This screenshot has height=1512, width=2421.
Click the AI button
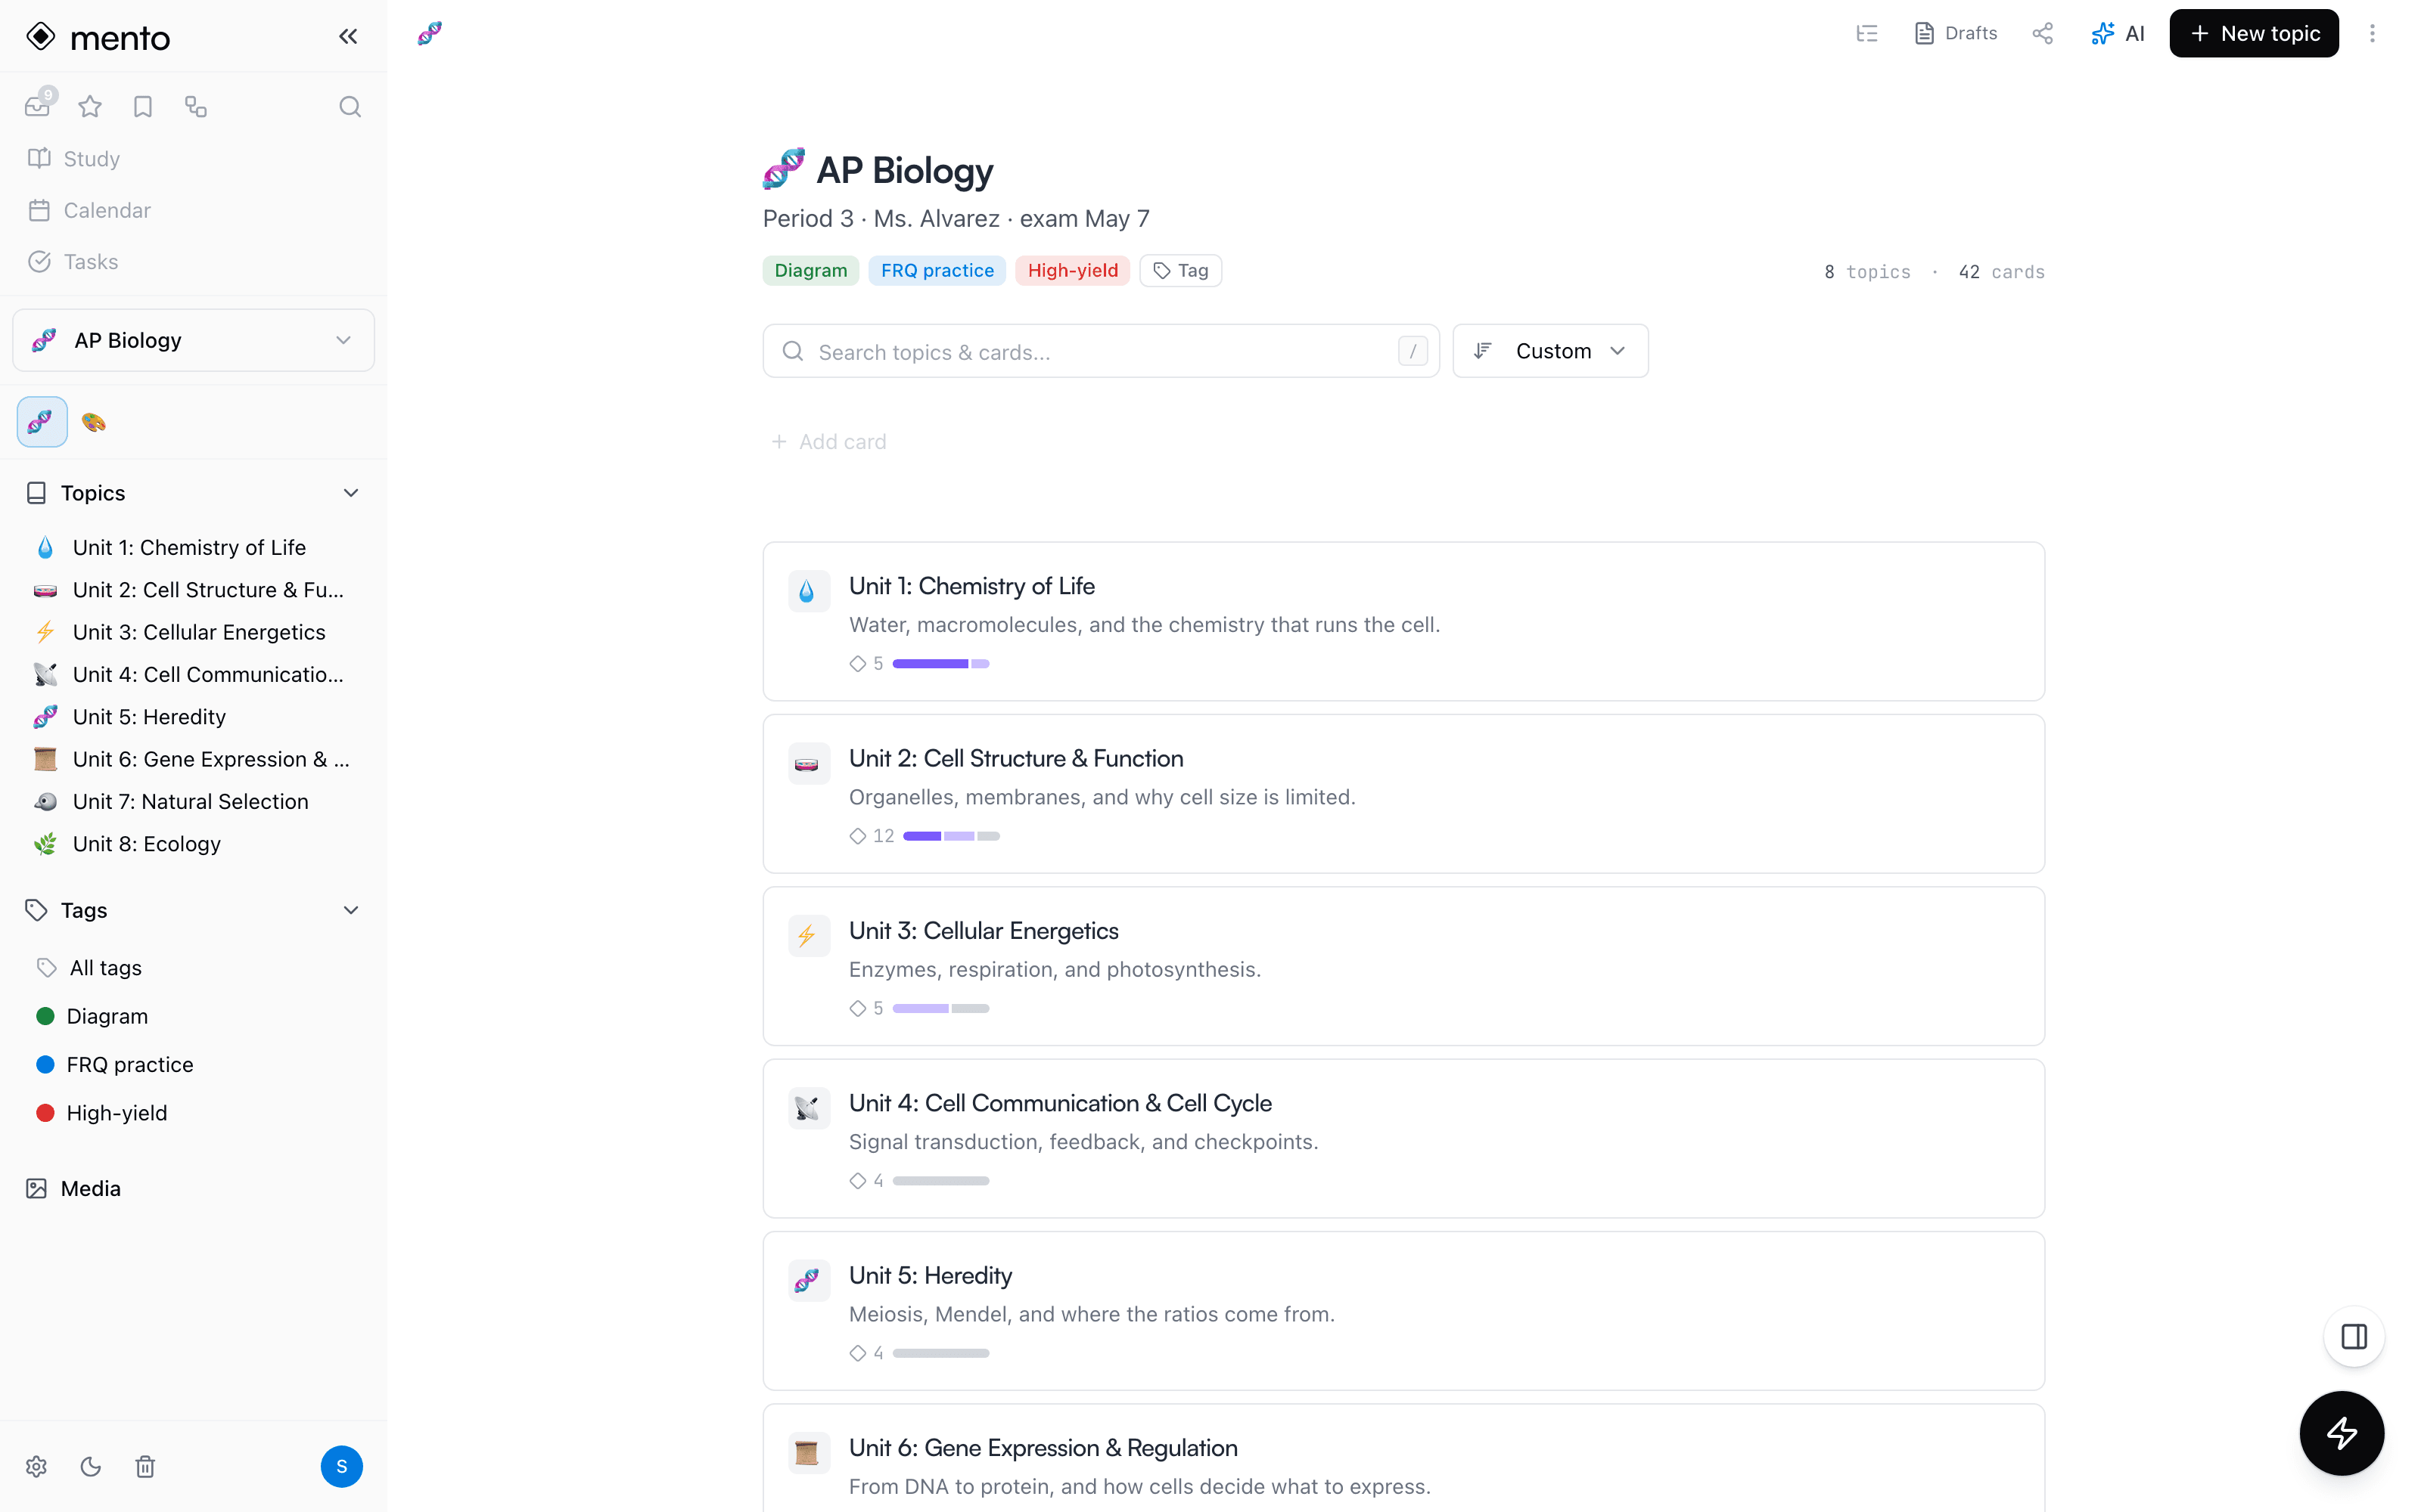(x=2118, y=33)
